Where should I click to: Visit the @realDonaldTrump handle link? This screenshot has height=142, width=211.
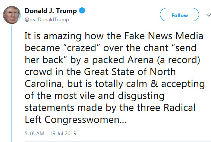pos(47,20)
